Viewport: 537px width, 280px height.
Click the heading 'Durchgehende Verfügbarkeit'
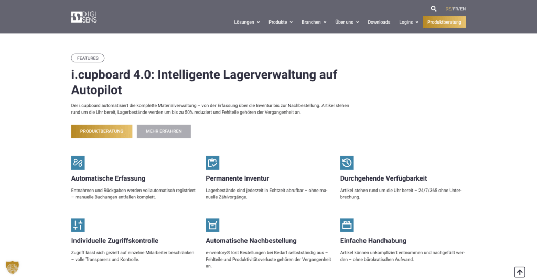383,178
